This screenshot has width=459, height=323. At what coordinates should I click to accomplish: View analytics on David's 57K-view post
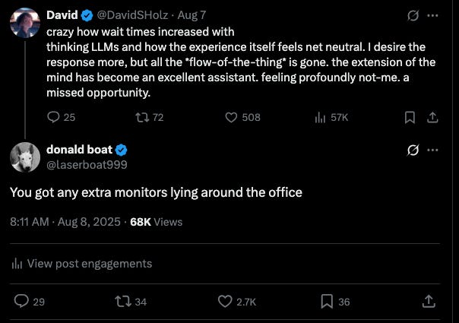[x=320, y=117]
